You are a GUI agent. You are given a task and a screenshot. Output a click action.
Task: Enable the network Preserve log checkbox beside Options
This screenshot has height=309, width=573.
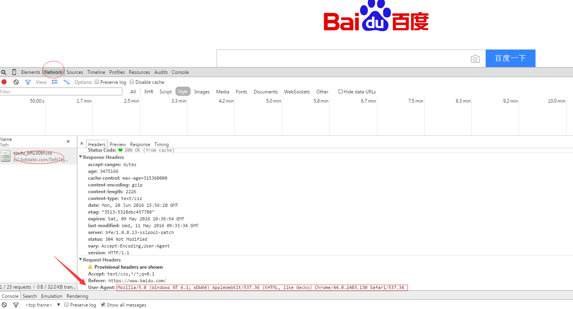96,82
